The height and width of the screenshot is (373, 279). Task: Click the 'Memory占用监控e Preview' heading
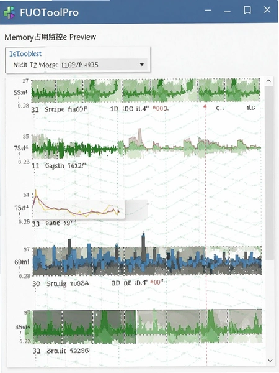pyautogui.click(x=50, y=37)
